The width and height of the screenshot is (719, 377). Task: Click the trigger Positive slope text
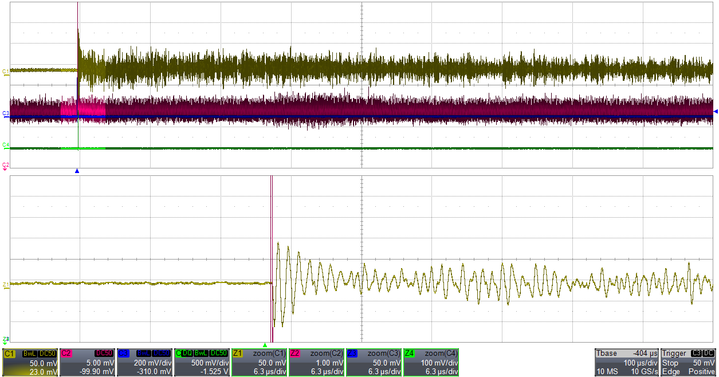[x=702, y=372]
